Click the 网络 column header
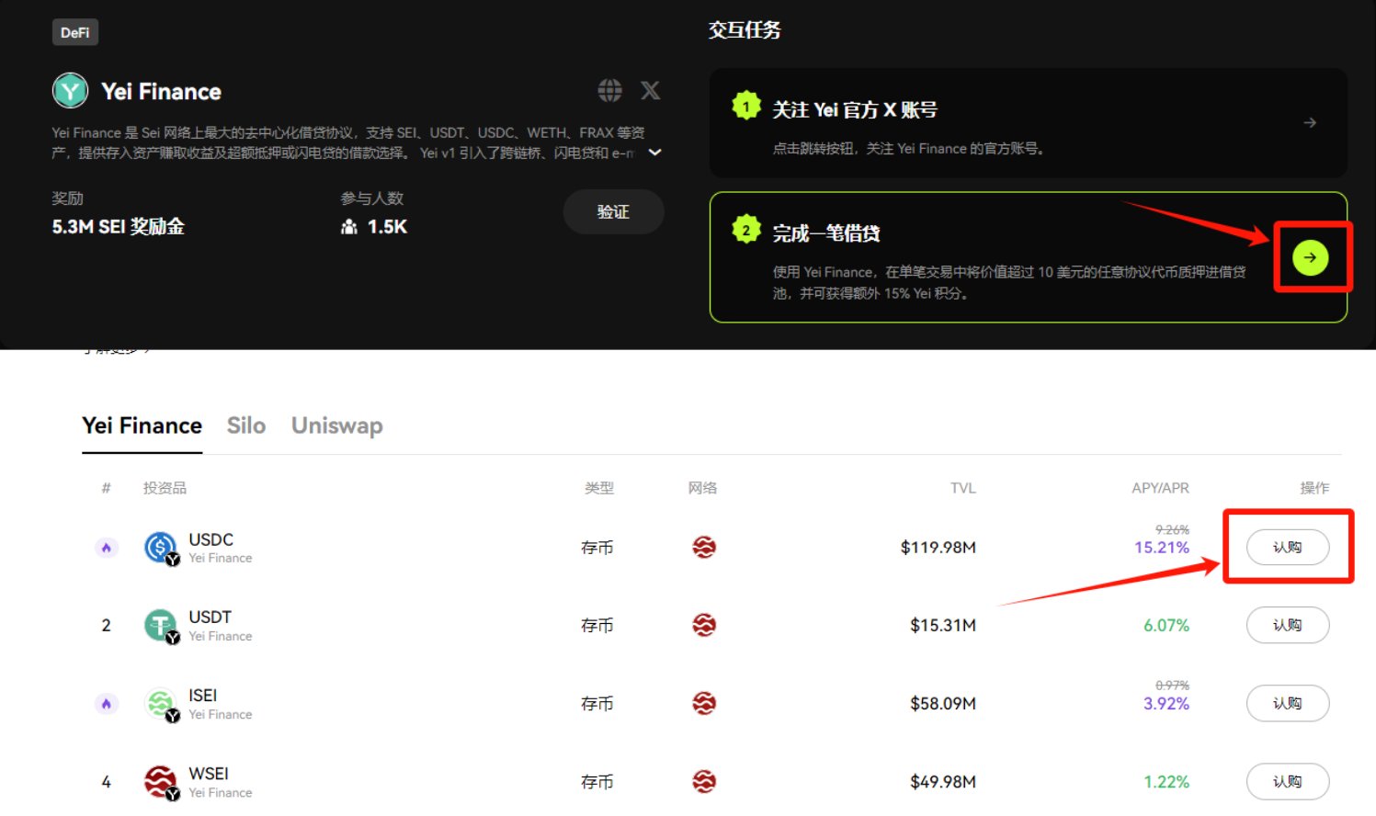This screenshot has width=1376, height=816. pyautogui.click(x=702, y=488)
